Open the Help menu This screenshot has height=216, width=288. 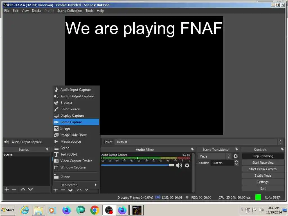click(x=100, y=11)
